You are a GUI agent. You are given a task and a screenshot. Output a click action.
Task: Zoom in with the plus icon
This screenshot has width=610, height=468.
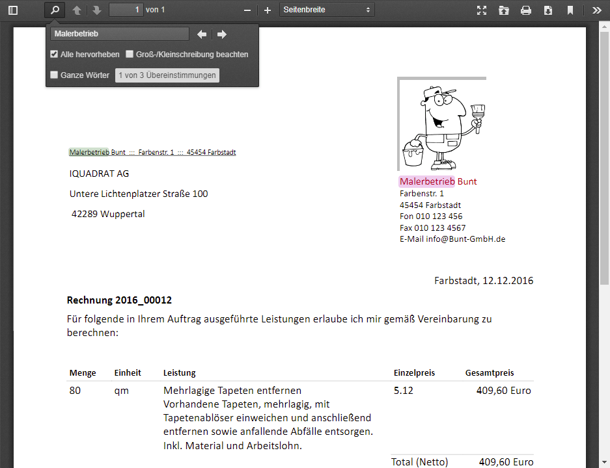(268, 10)
